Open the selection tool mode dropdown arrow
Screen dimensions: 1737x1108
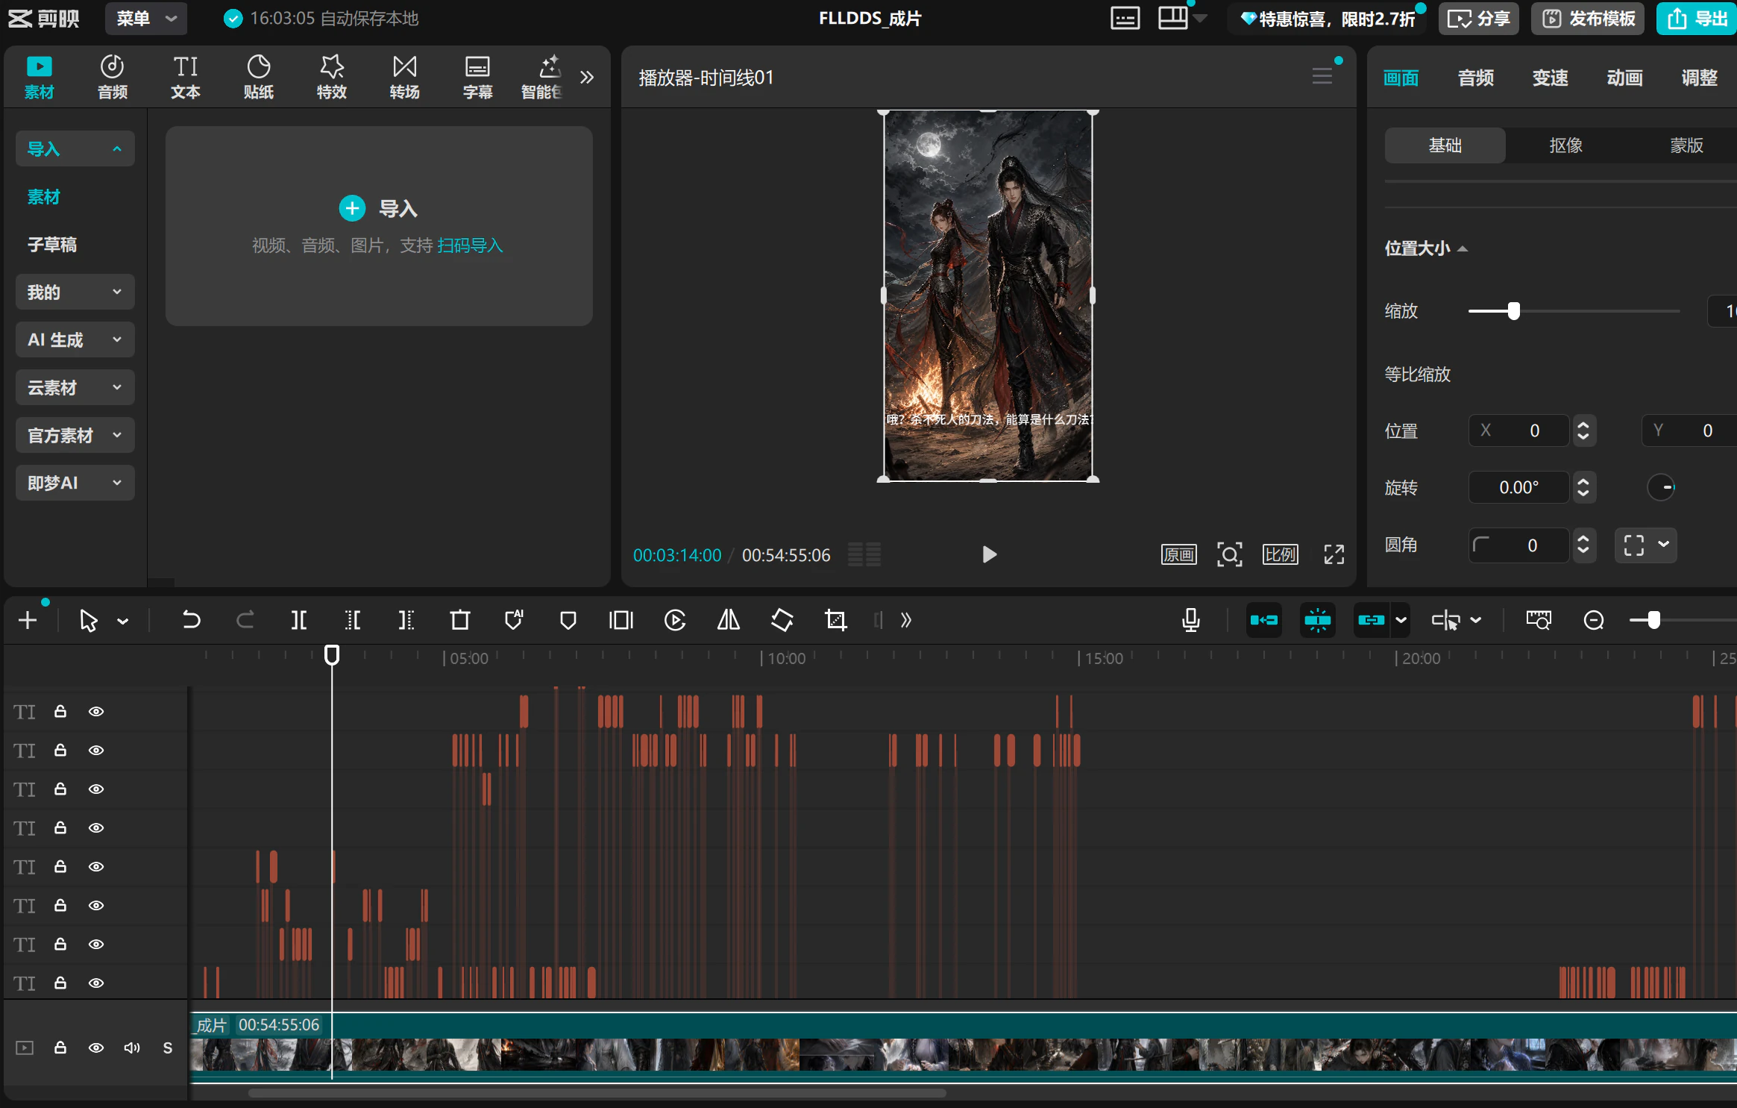click(x=123, y=621)
